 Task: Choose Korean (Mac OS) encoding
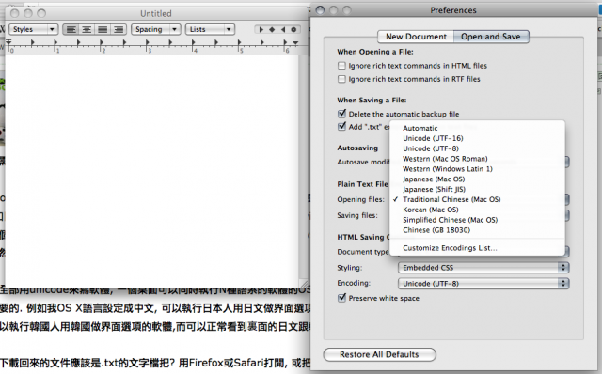point(477,210)
